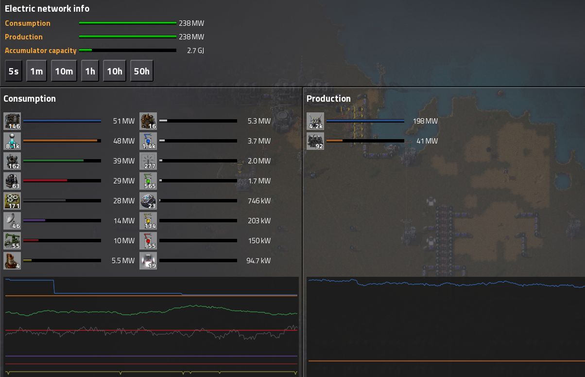This screenshot has height=377, width=585.
Task: Click the top Consumption satisfaction bar
Action: pos(127,23)
